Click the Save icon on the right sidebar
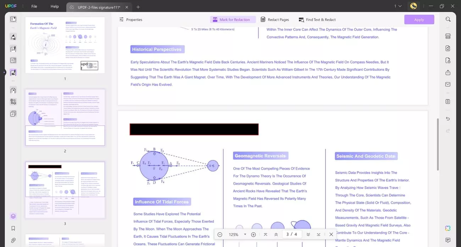 (x=447, y=101)
